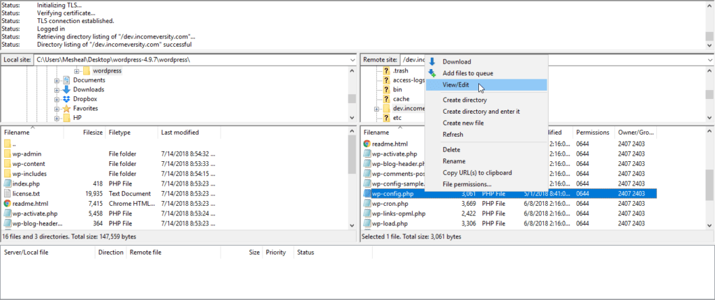Sort remote files by Permissions column

click(x=592, y=132)
